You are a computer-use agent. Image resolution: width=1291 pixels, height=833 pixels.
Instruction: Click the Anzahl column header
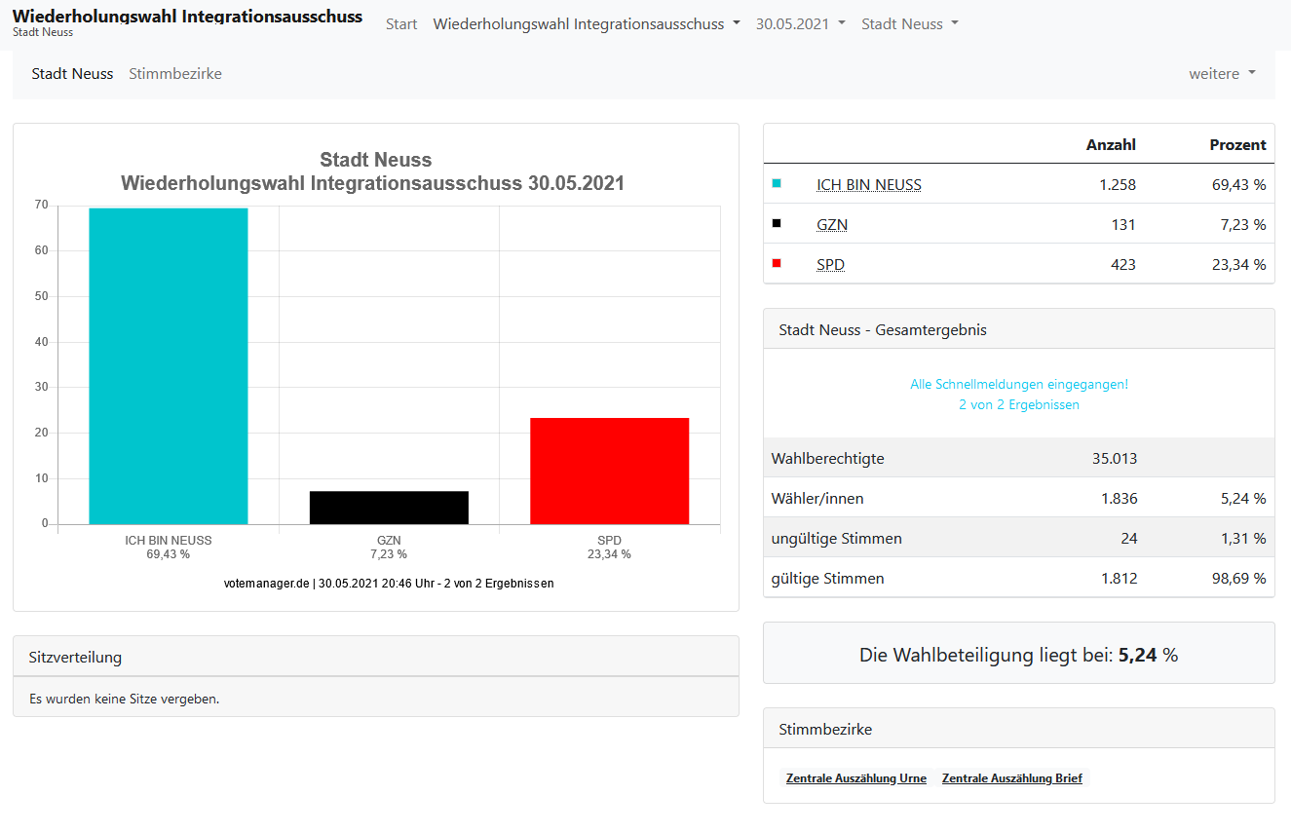click(1111, 144)
